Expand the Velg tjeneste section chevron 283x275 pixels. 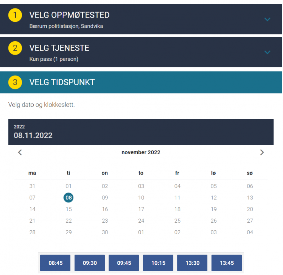(x=267, y=52)
